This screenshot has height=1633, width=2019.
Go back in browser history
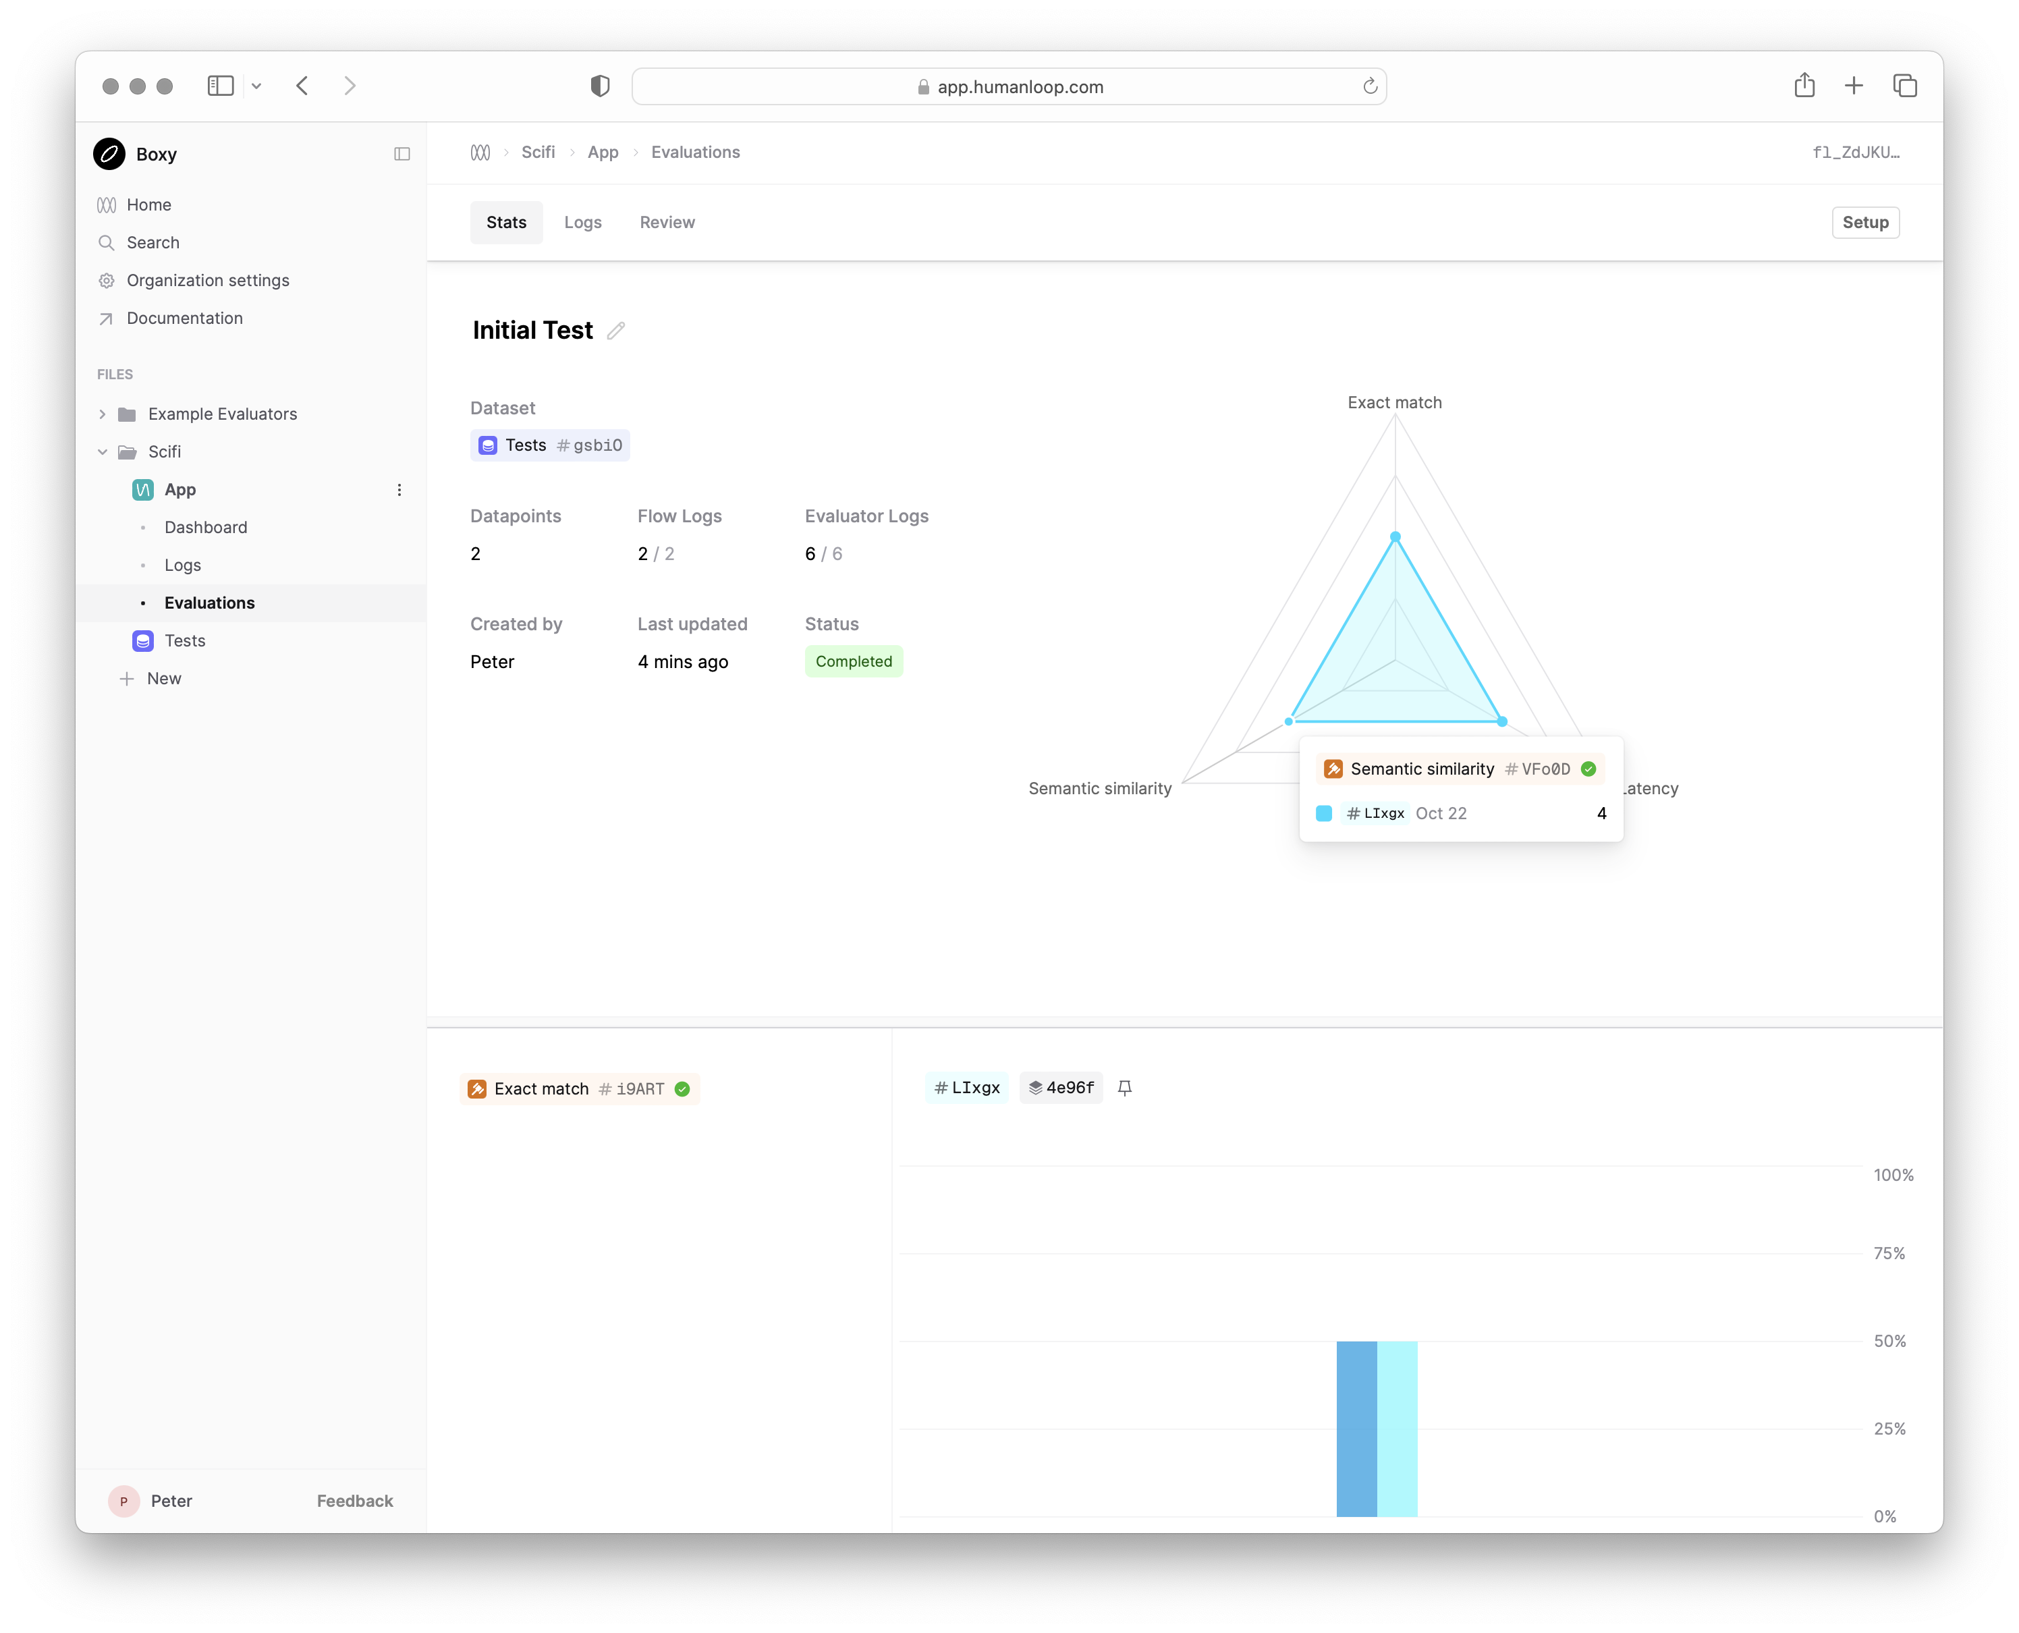click(x=302, y=86)
